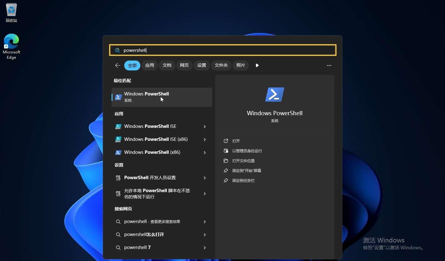The height and width of the screenshot is (261, 445).
Task: Switch to the 网页 filter tab
Action: (x=184, y=65)
